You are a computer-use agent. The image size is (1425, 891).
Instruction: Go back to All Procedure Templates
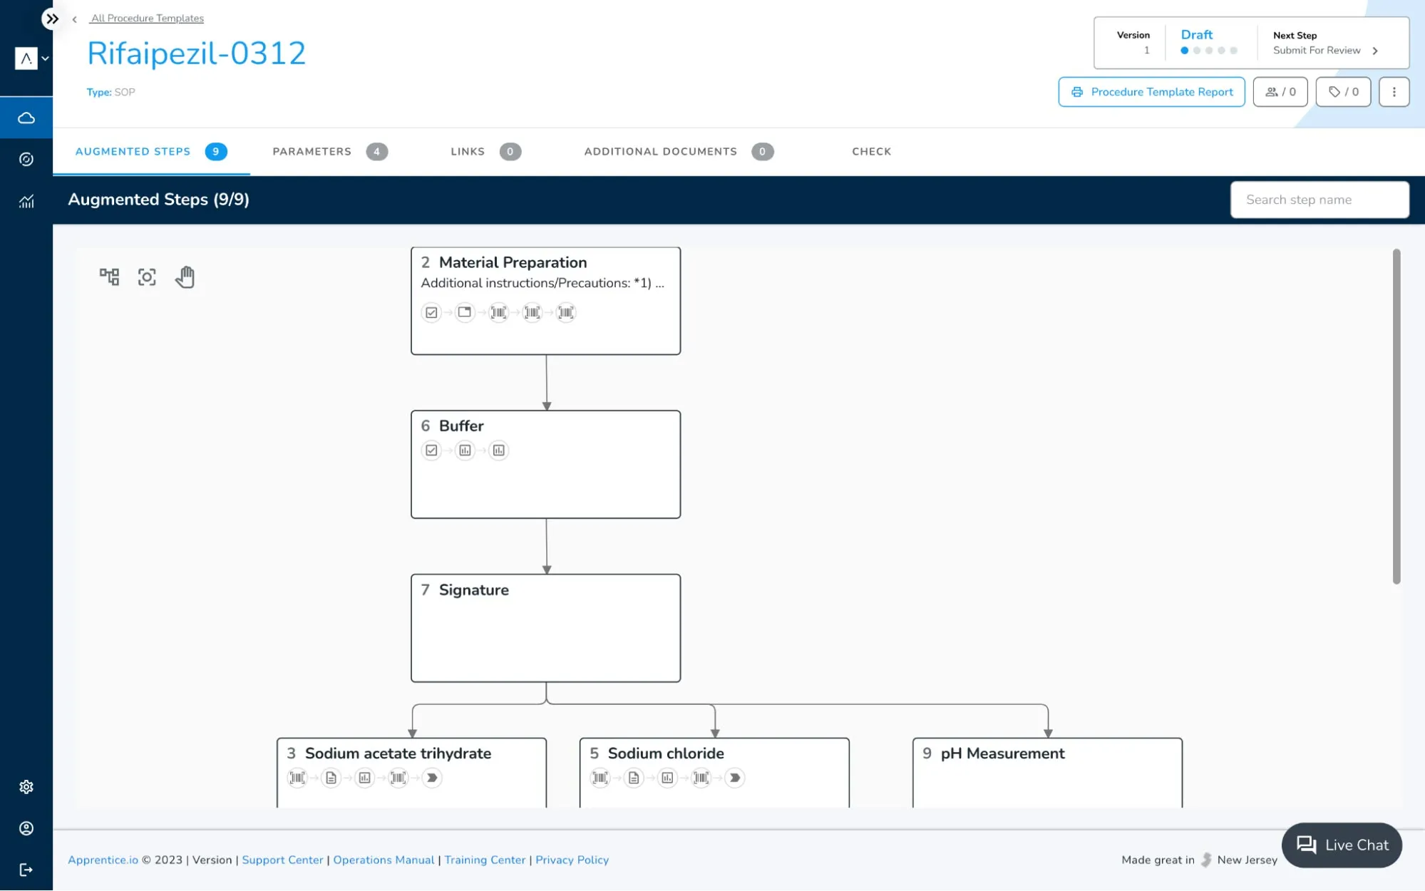coord(147,19)
